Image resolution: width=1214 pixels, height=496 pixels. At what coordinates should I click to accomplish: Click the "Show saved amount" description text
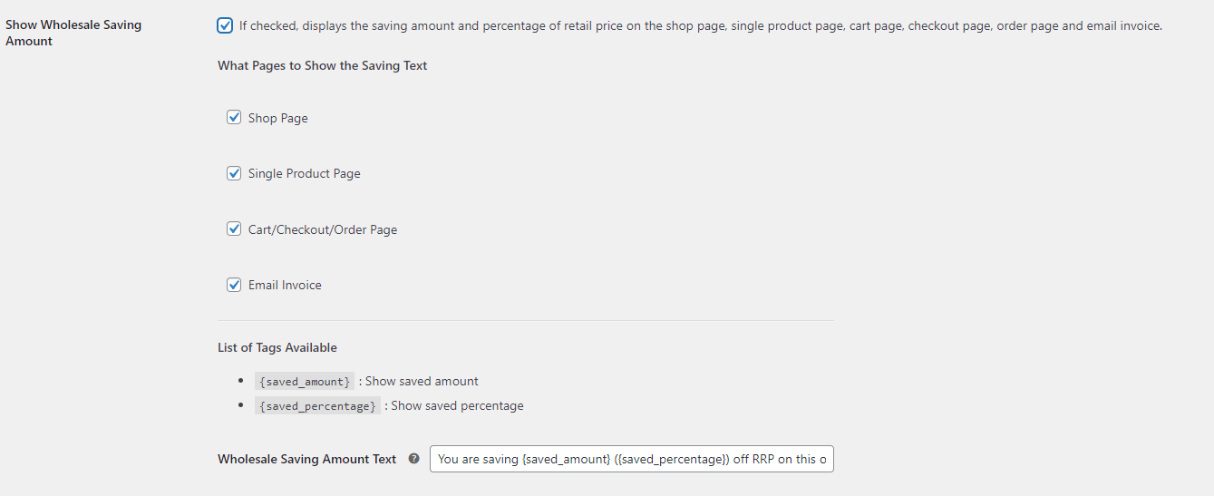[x=422, y=381]
